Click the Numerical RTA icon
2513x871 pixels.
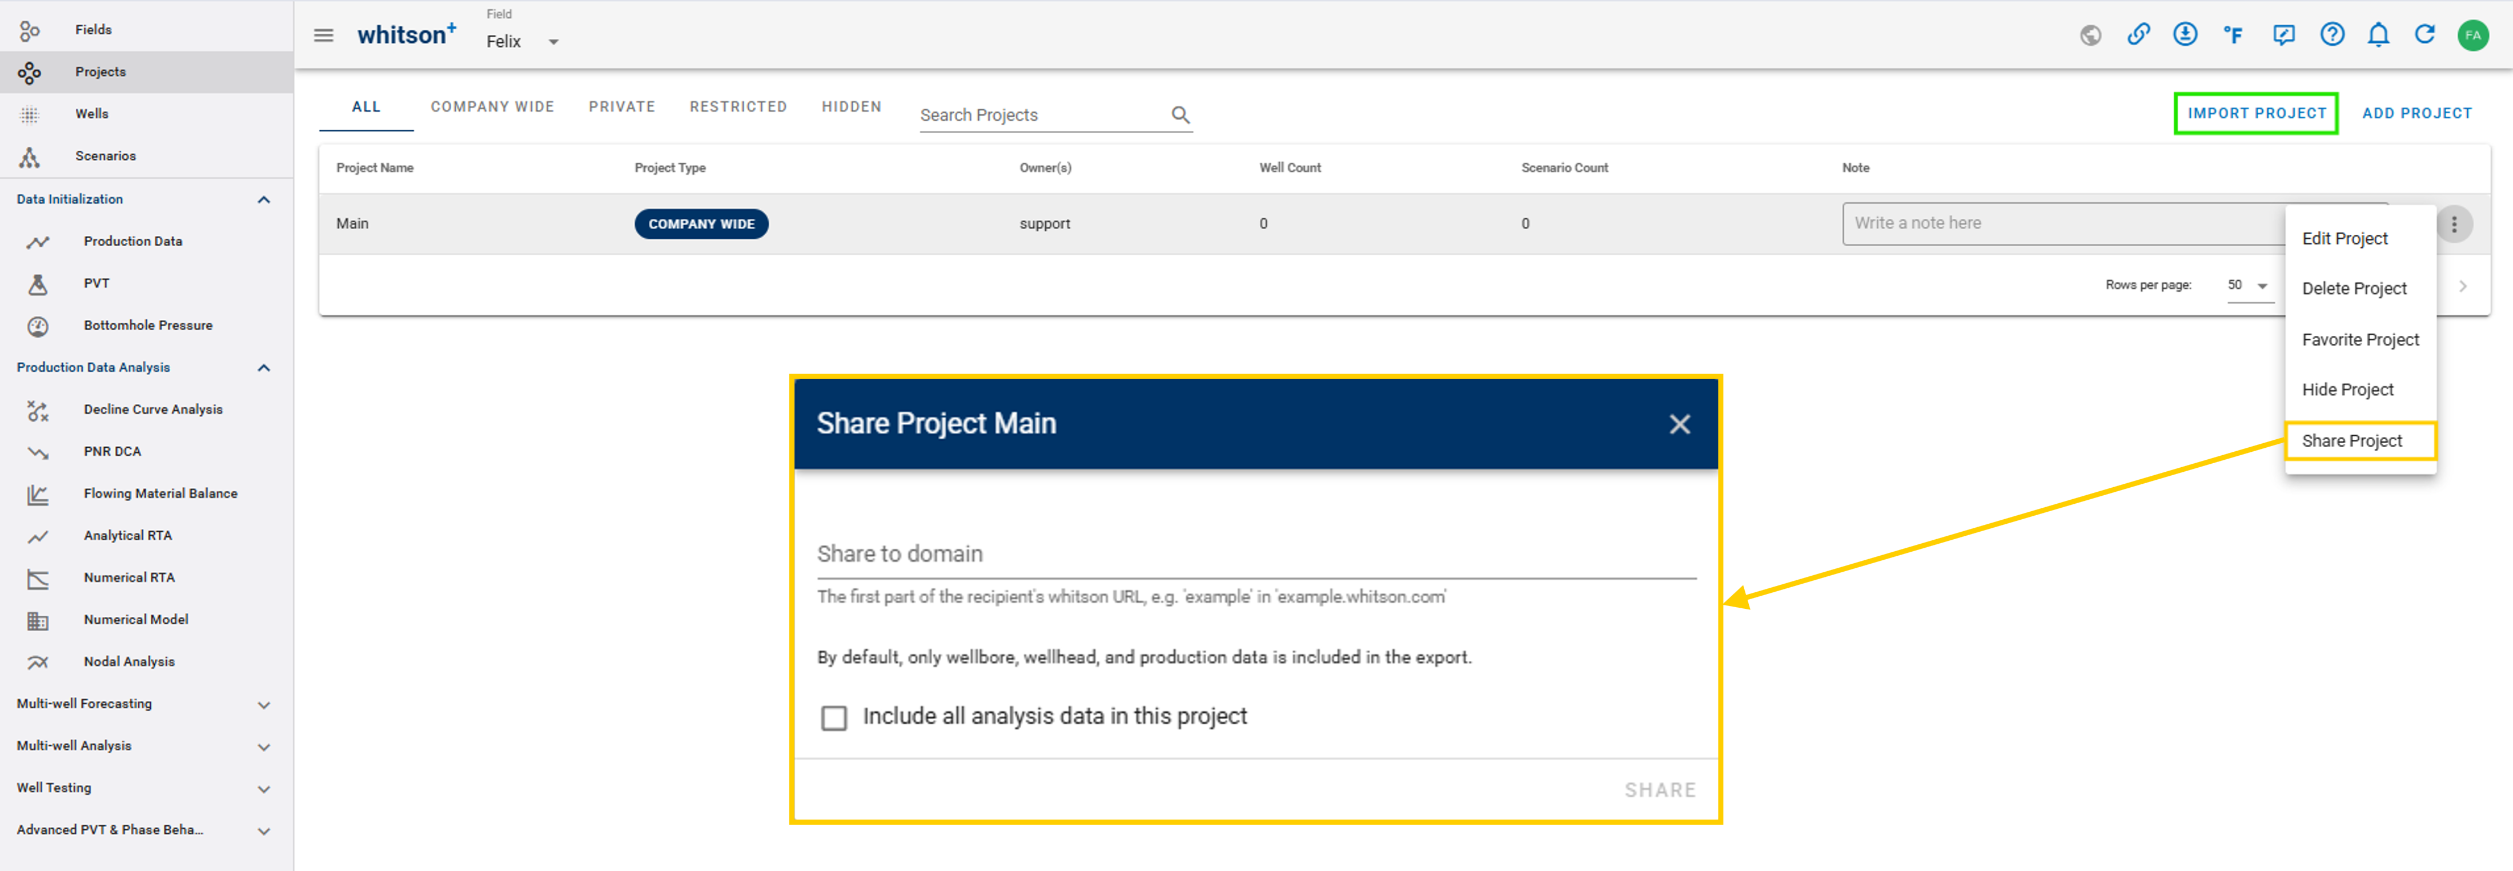tap(38, 579)
